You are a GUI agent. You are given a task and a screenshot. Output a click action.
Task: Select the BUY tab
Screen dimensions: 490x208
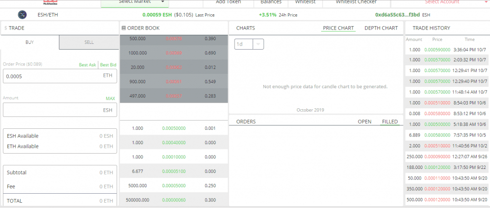[x=30, y=42]
